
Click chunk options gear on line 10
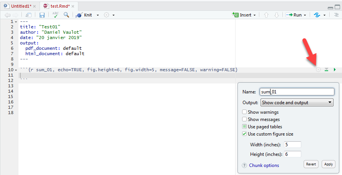(x=318, y=70)
